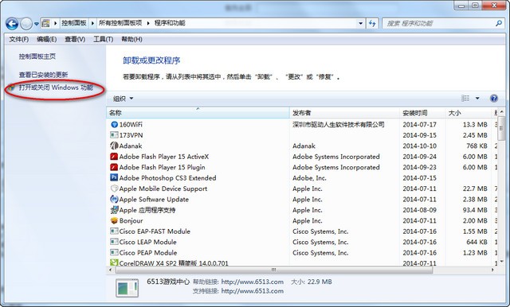This screenshot has height=307, width=510.
Task: Click Adobe Flash Player 15 ActiveX icon
Action: pyautogui.click(x=114, y=157)
